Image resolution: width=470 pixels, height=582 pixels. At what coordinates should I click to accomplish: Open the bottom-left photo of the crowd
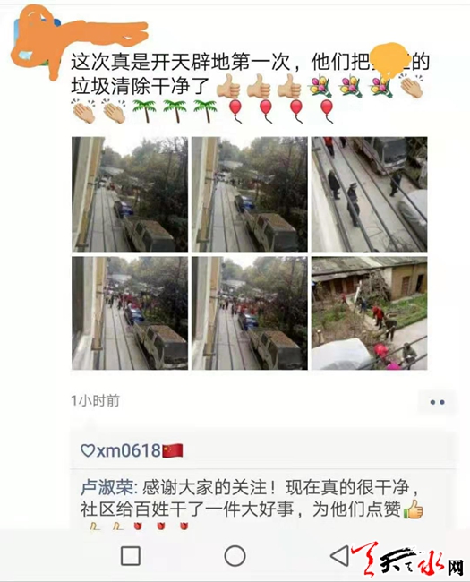click(130, 312)
